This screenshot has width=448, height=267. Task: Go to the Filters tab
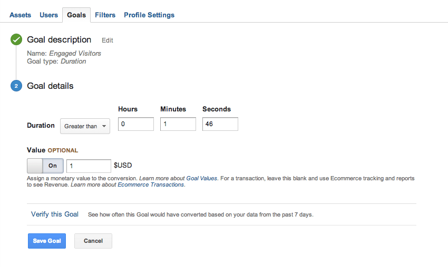pos(105,15)
